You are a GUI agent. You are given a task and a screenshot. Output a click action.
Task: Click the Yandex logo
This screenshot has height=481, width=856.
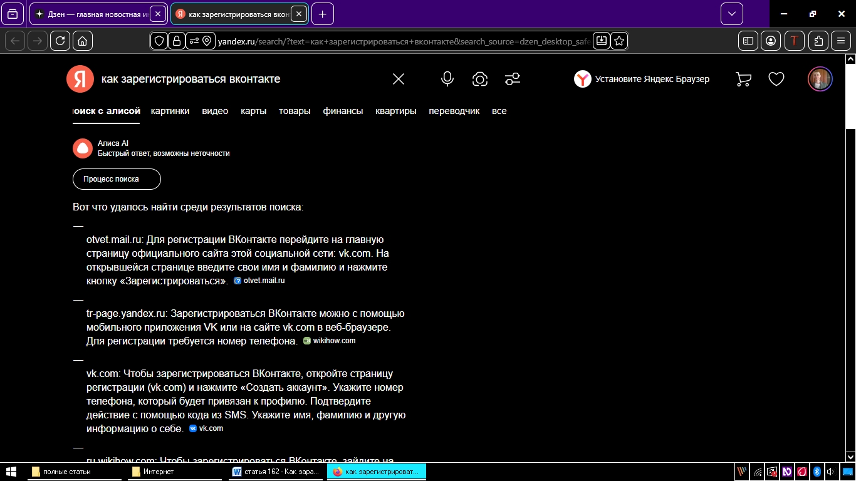[x=80, y=79]
